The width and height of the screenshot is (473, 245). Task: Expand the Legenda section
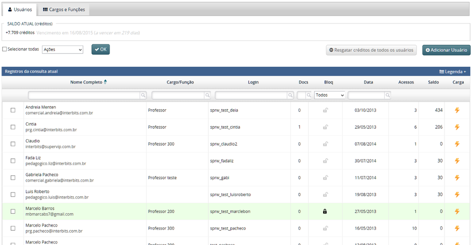tap(452, 72)
